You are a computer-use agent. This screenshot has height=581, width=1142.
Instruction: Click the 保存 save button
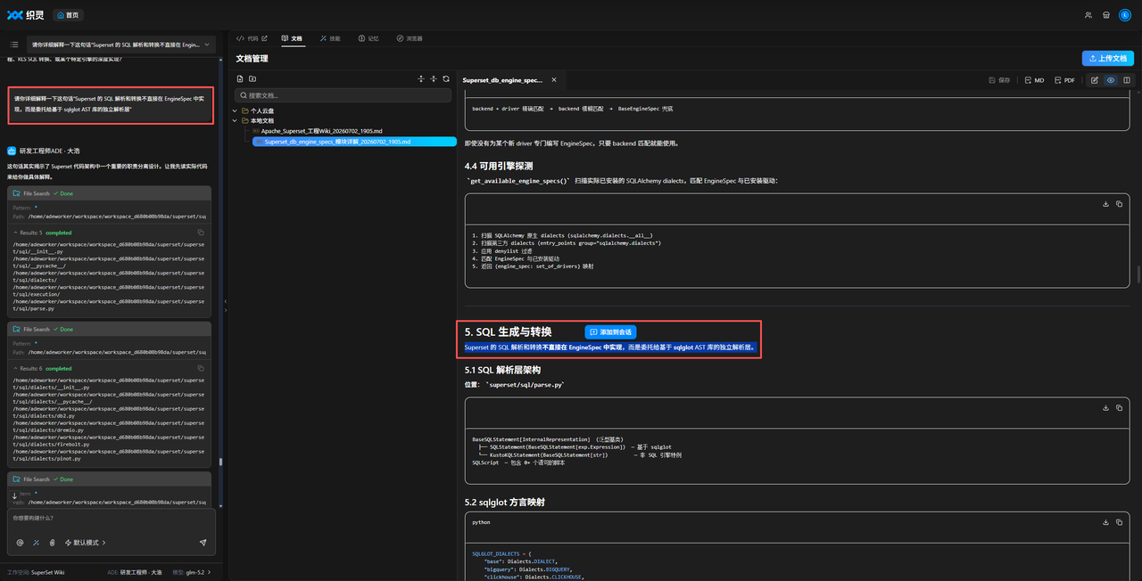(999, 80)
